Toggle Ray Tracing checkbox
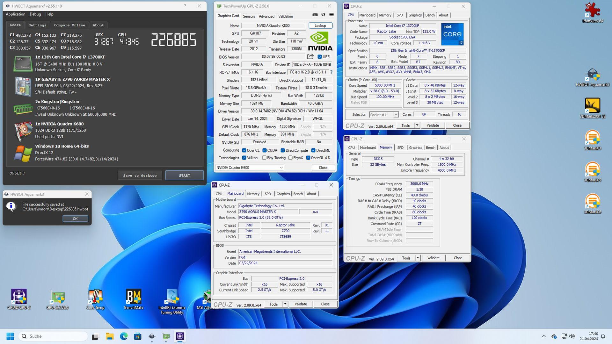This screenshot has width=612, height=344. pyautogui.click(x=264, y=158)
